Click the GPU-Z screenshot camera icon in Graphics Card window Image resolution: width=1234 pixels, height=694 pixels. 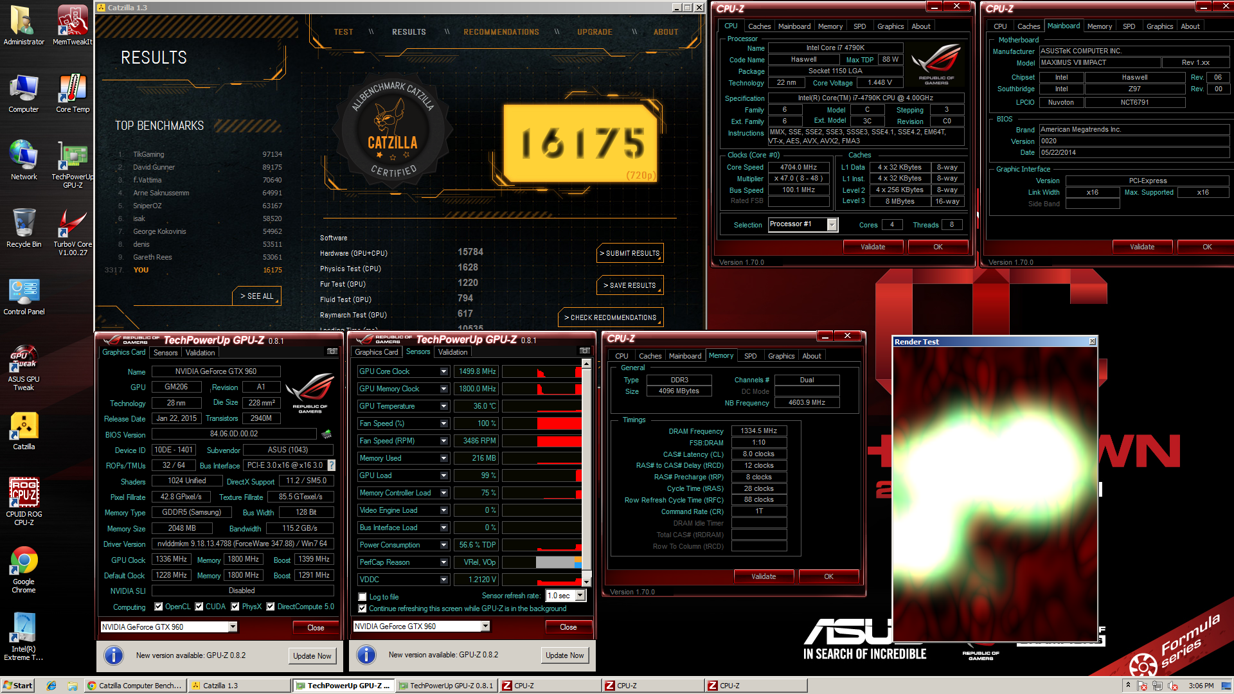332,351
